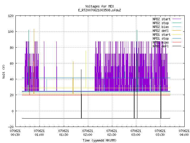
Task: Click the black spike just before 02:00
Action: [x=81, y=94]
